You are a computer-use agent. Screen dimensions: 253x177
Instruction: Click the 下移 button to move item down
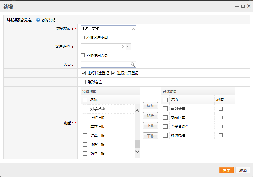tap(150, 136)
